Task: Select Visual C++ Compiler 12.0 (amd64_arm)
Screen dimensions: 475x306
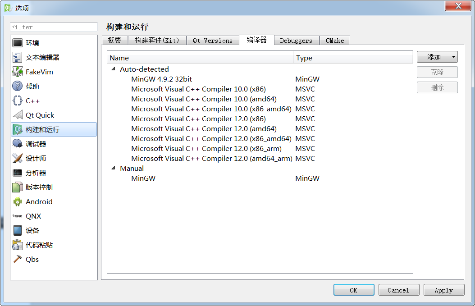Action: point(212,159)
